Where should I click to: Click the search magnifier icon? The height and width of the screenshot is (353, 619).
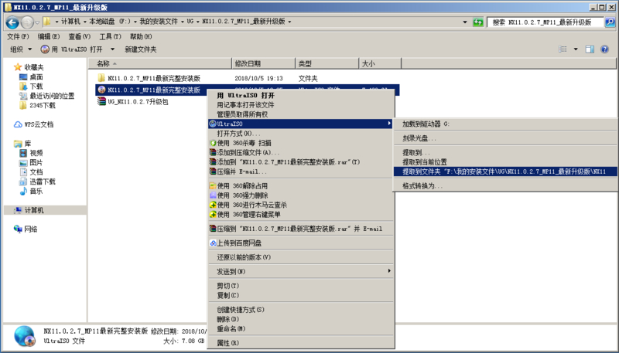610,22
